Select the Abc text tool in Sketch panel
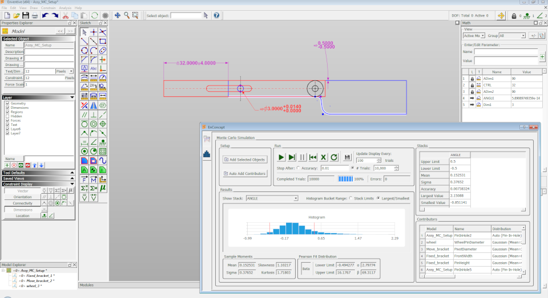Image resolution: width=548 pixels, height=298 pixels. [93, 69]
